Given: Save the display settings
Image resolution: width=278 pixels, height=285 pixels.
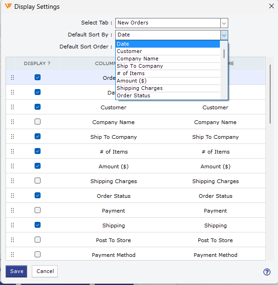Looking at the screenshot, I should click(17, 271).
